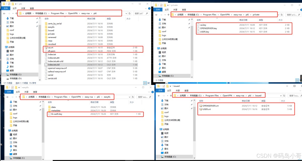302x161 pixels.
Task: Click the up-directory arrow in private window
Action: (x=168, y=15)
